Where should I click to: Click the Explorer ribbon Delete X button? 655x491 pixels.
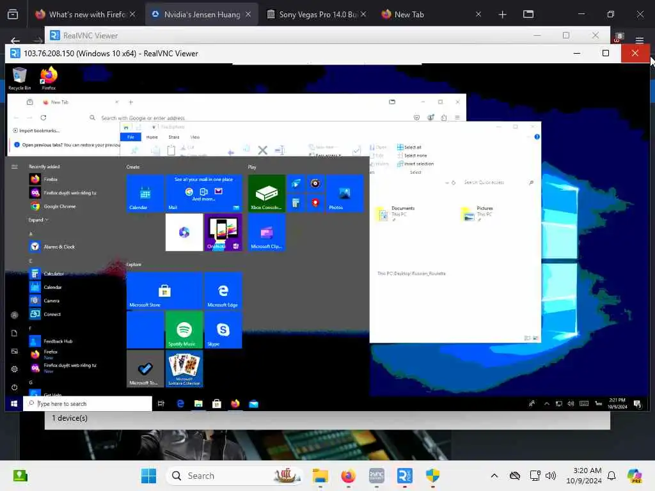coord(262,150)
